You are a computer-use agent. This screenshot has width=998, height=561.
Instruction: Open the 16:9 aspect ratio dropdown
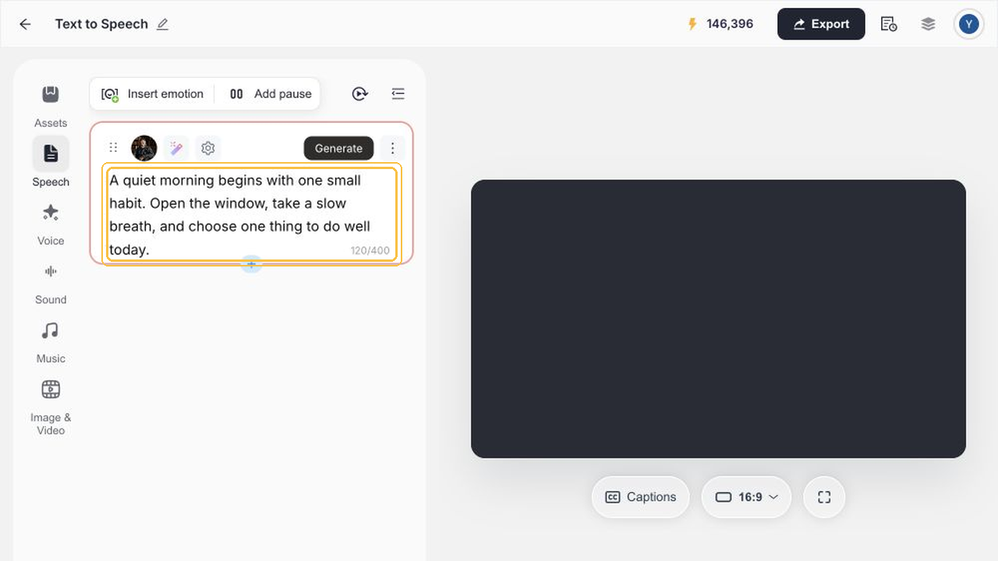tap(746, 497)
